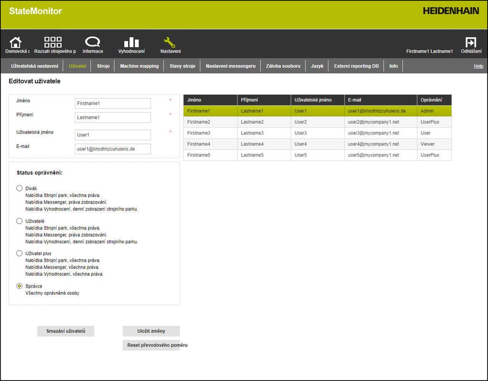The height and width of the screenshot is (381, 488).
Task: Open the Info tab
Action: point(393,66)
